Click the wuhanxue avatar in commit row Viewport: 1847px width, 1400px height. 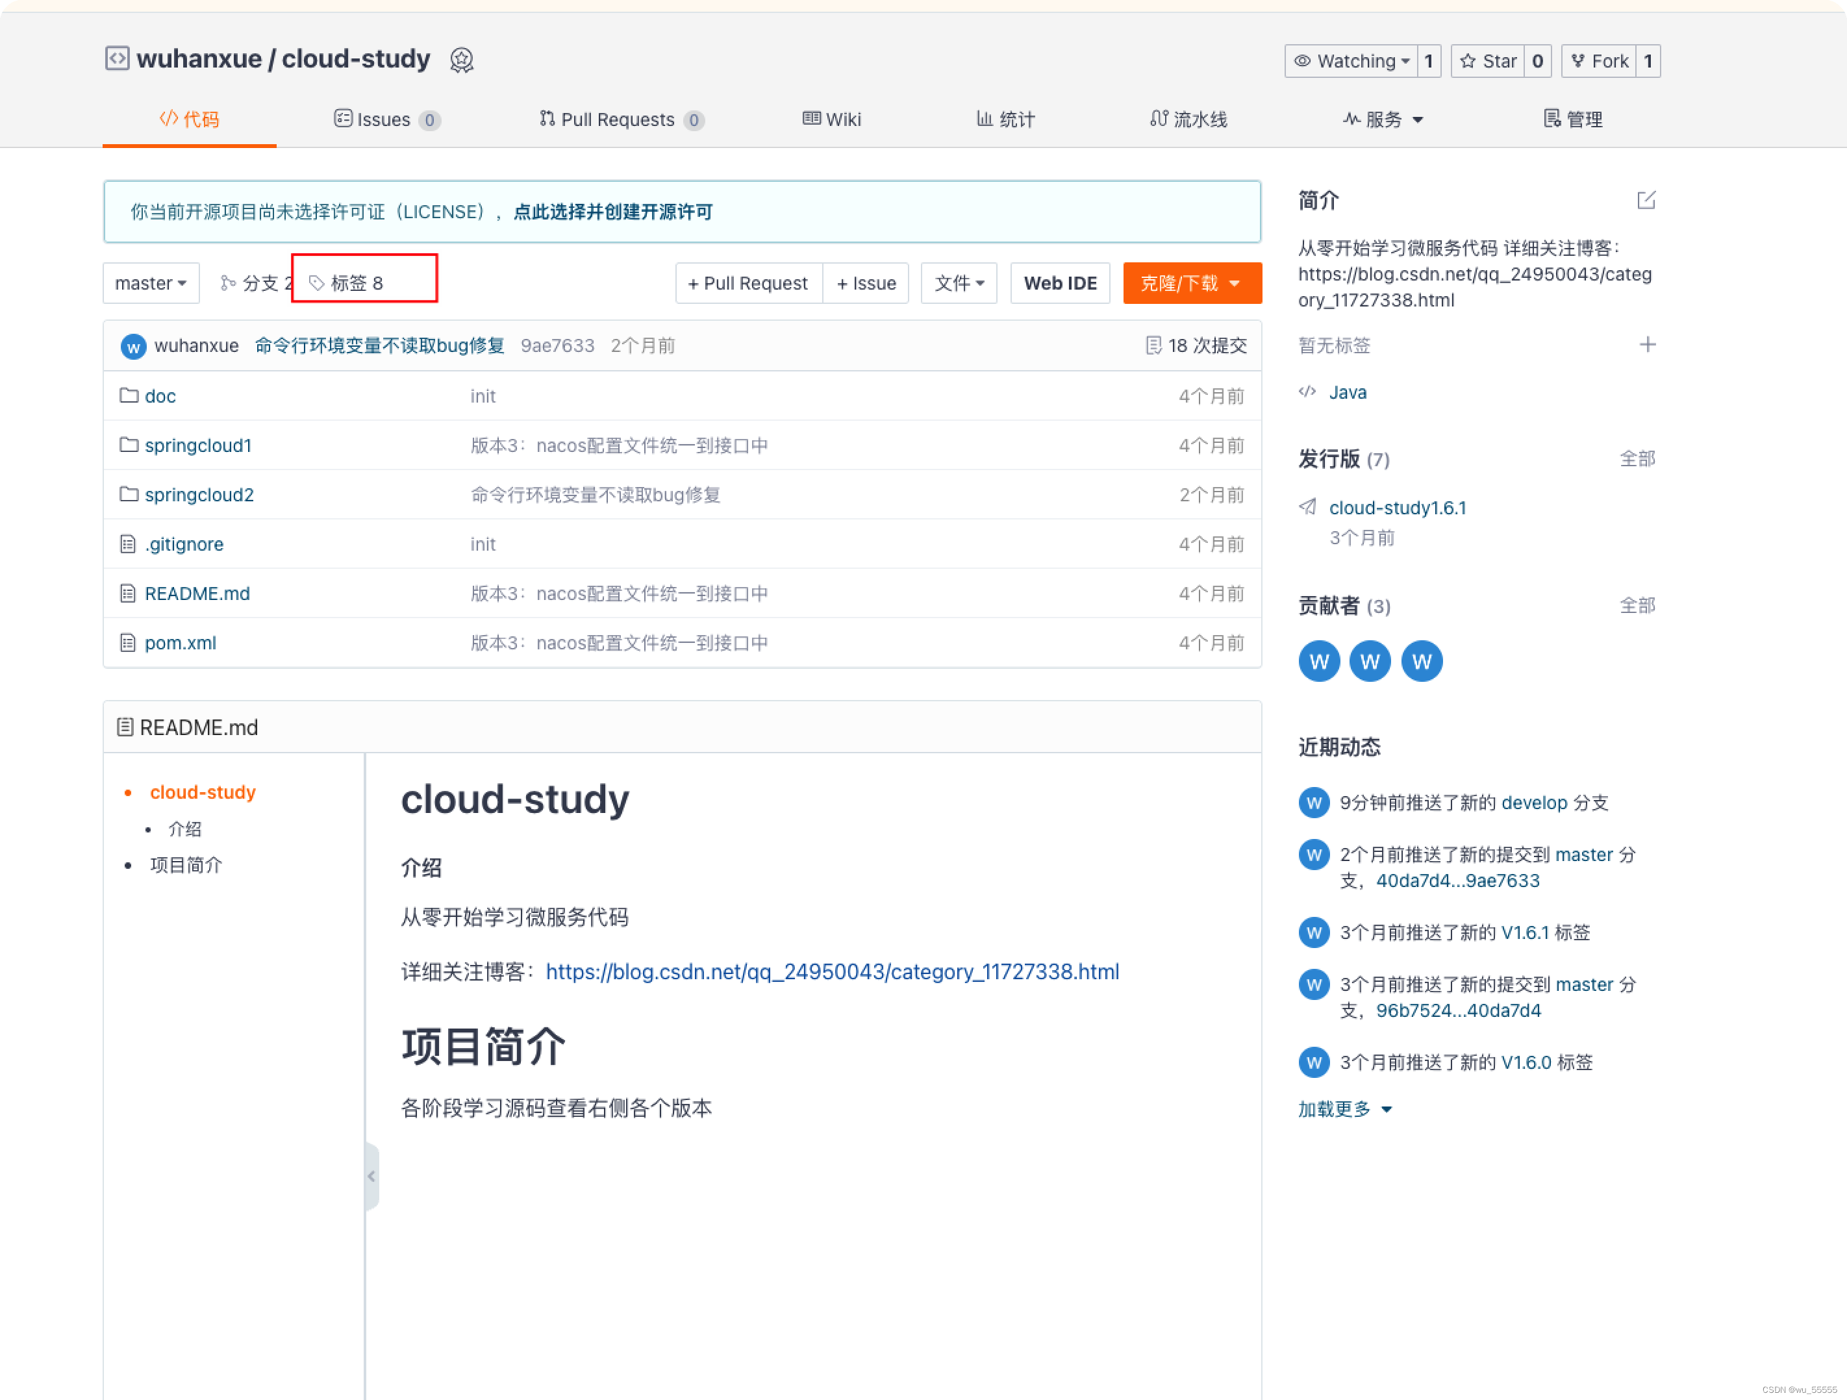(x=134, y=347)
